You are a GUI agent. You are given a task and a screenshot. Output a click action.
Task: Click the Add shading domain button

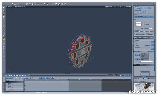[137, 55]
